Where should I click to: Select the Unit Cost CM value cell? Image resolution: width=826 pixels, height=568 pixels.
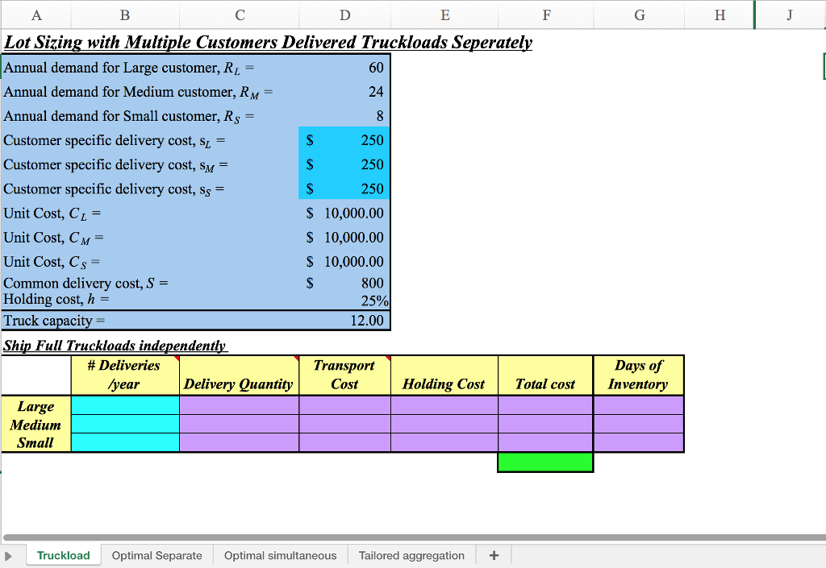344,237
